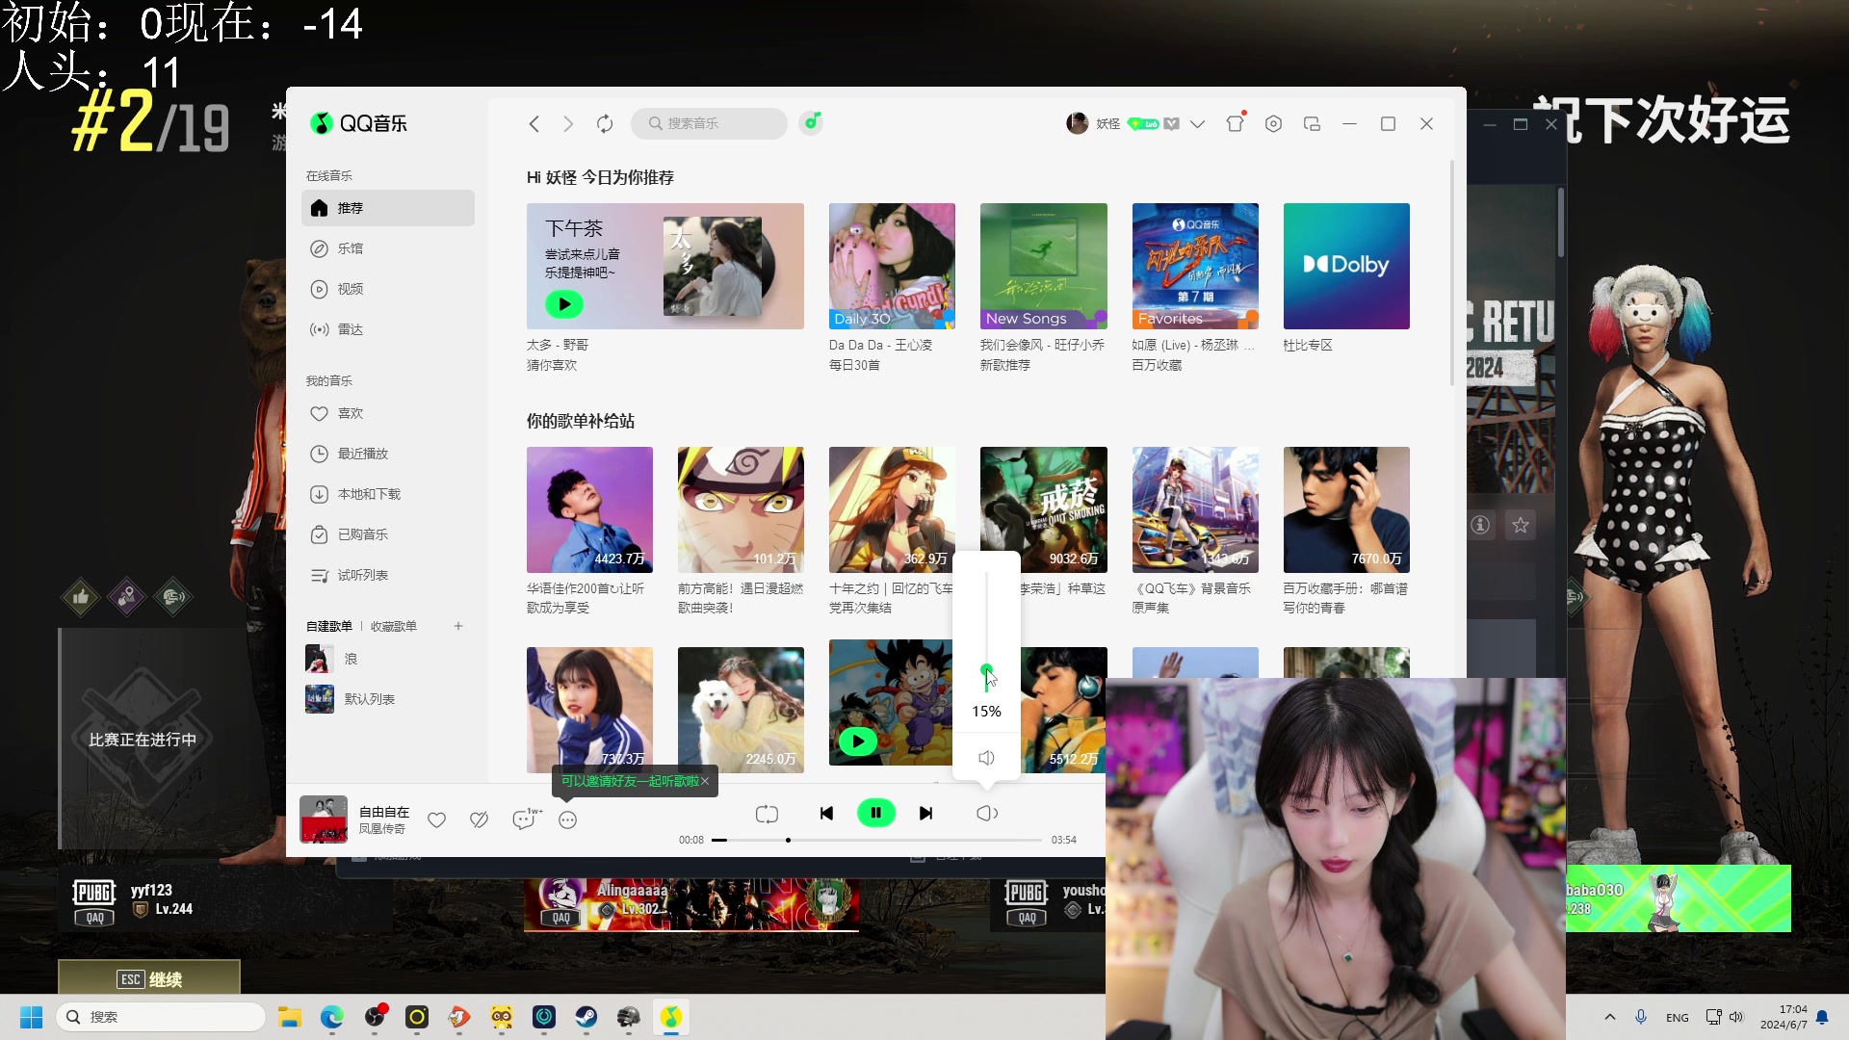Click 太多 - 野哥 song link
The height and width of the screenshot is (1040, 1849).
tap(558, 345)
